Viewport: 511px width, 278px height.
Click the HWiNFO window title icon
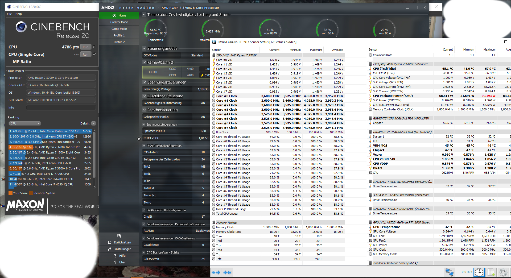coord(214,42)
